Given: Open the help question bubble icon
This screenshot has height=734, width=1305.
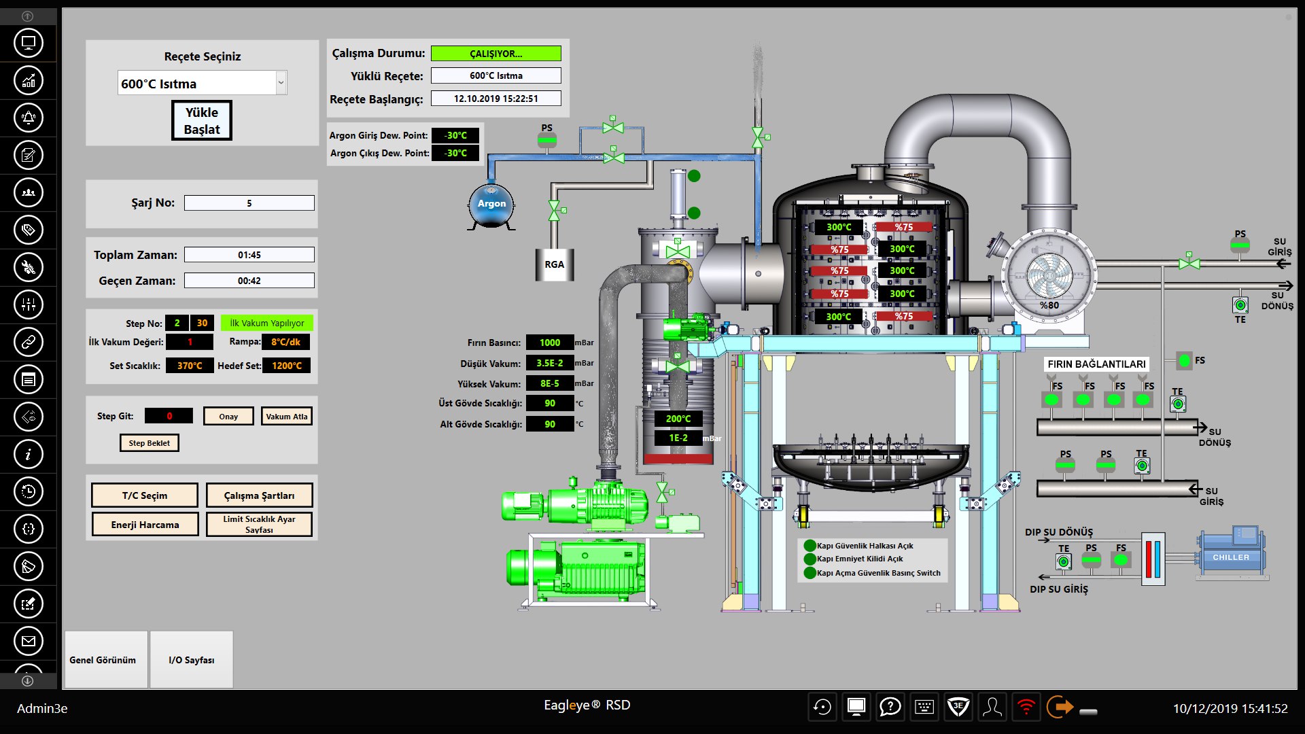Looking at the screenshot, I should click(890, 707).
